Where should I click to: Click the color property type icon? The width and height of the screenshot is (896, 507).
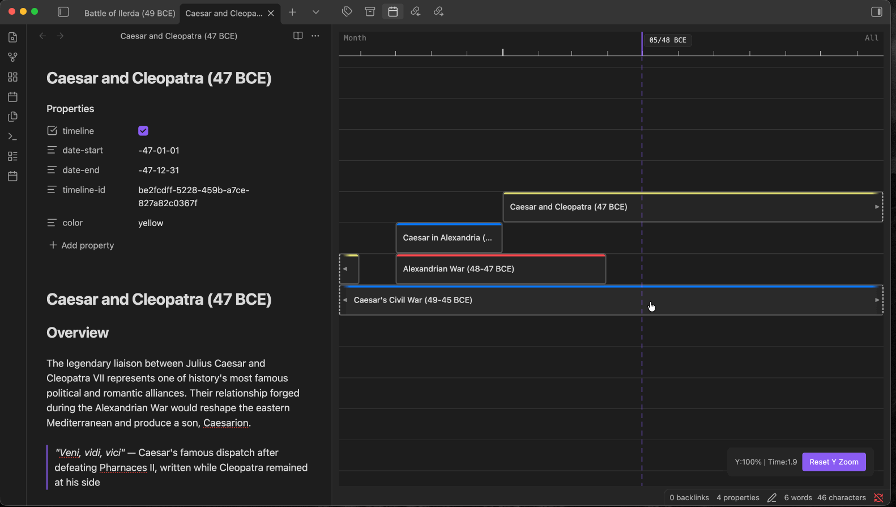[52, 223]
